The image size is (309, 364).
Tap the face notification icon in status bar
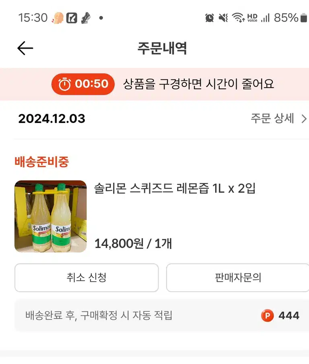pyautogui.click(x=58, y=18)
